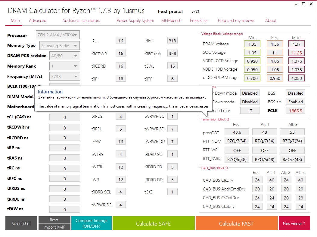Screen dimensions: 317x237
Task: Click the tRCDWR ns input field
Action: (64, 128)
